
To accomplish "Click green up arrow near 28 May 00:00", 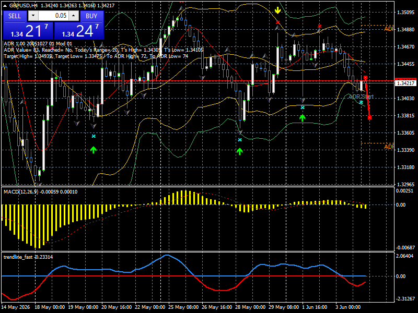I will pyautogui.click(x=240, y=151).
